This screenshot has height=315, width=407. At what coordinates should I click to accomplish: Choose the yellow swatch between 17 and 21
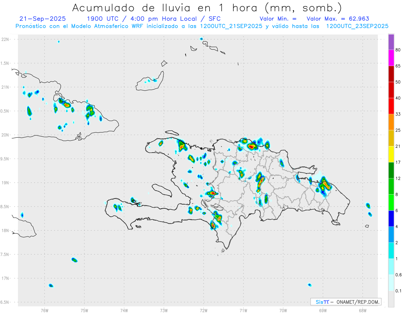coord(391,154)
